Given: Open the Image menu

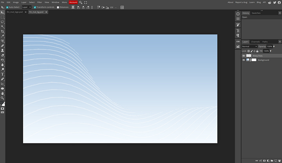Looking at the screenshot, I should click(16, 2).
